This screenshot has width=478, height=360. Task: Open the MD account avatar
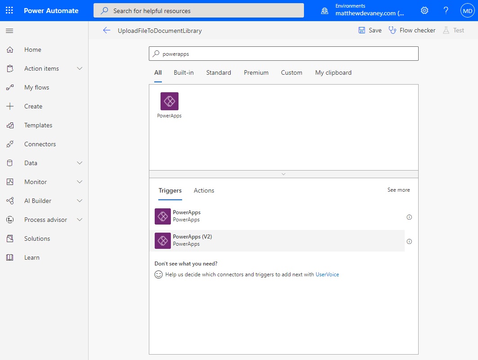(x=467, y=11)
